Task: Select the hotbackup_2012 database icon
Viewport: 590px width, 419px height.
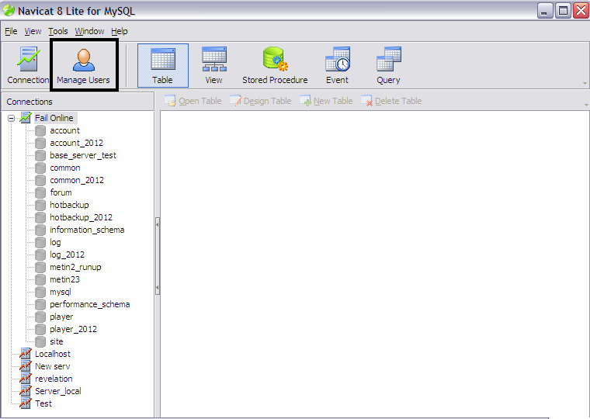Action: point(40,217)
